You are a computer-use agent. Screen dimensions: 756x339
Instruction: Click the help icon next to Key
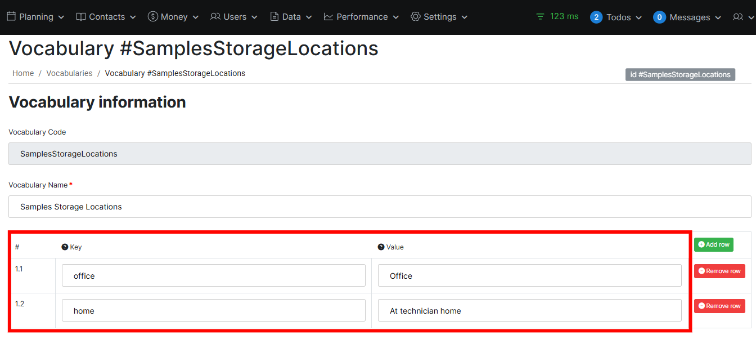click(65, 247)
